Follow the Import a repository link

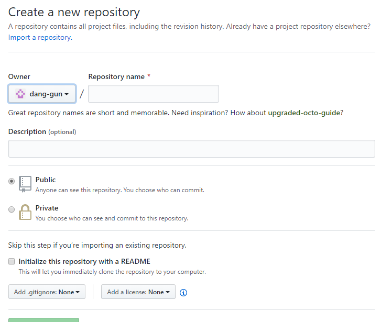pos(40,37)
